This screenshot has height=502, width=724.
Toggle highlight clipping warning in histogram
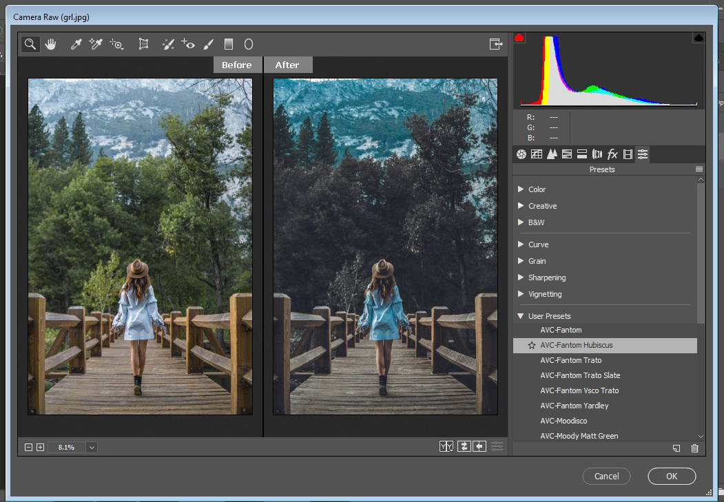699,38
